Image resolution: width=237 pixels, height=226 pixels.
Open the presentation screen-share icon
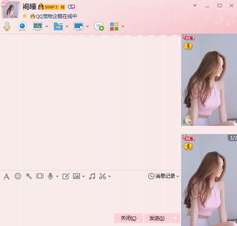coord(38,26)
